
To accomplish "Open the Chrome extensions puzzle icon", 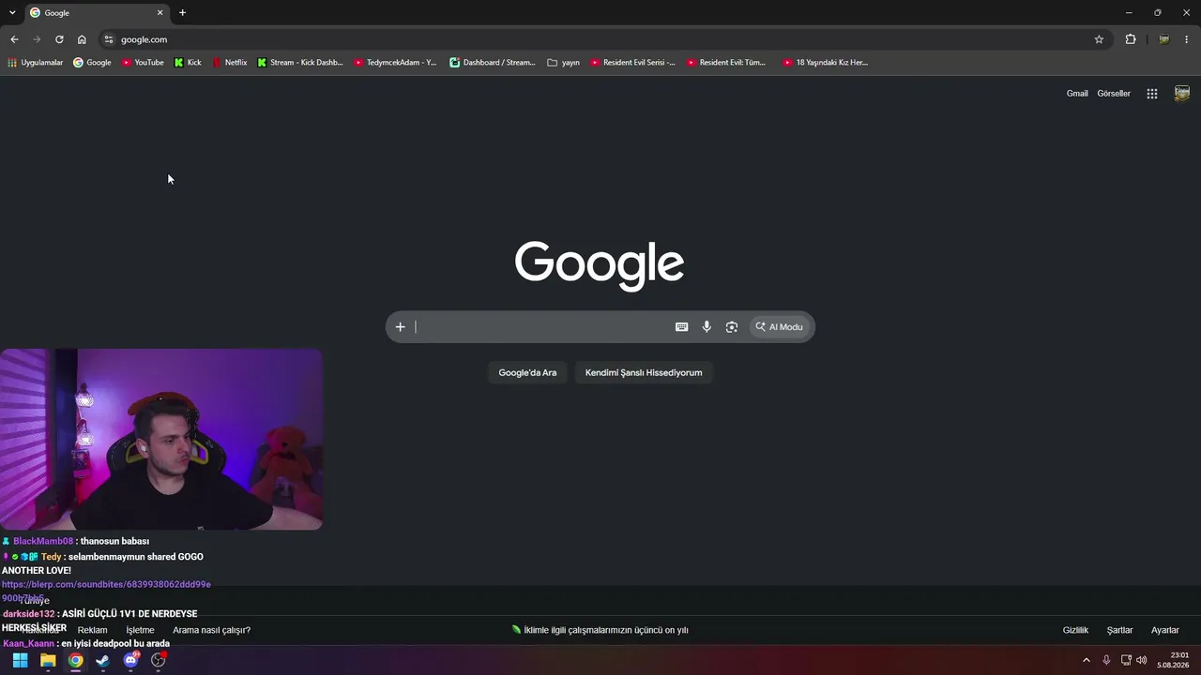I will (1131, 39).
